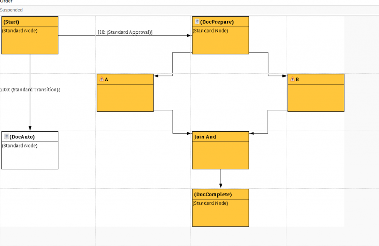379x246 pixels.
Task: Select the Join And node header
Action: coord(221,137)
